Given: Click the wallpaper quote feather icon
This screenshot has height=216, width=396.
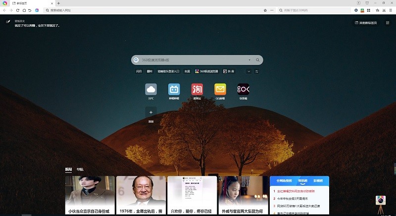Looking at the screenshot, I should (x=8, y=22).
